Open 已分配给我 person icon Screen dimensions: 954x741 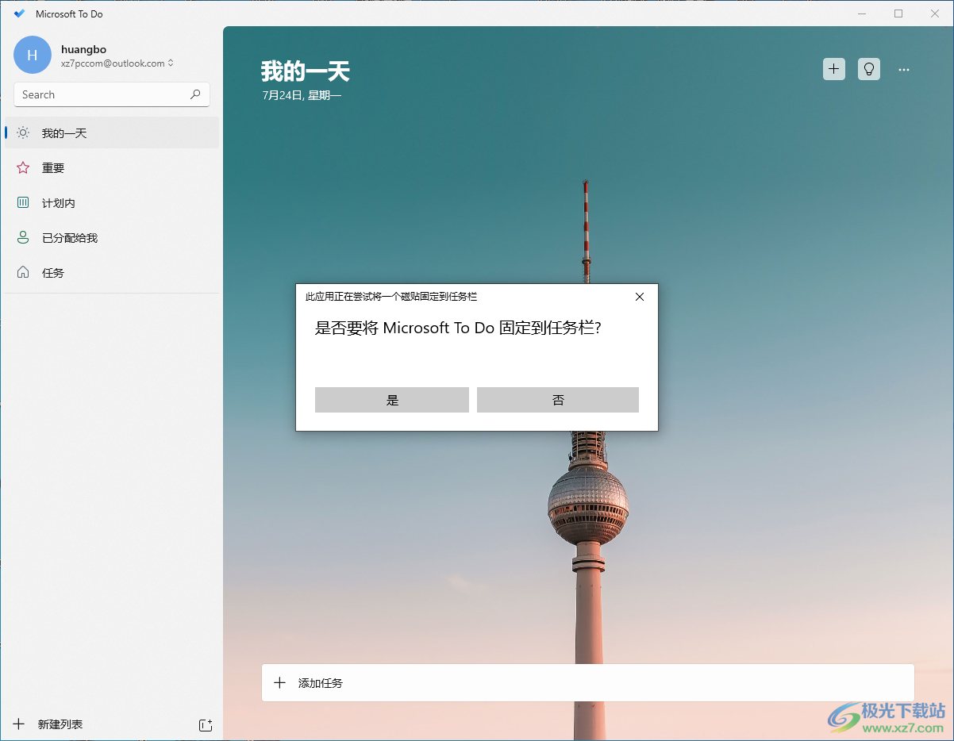click(23, 238)
